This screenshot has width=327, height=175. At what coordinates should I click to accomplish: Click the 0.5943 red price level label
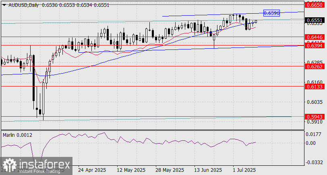(x=315, y=117)
